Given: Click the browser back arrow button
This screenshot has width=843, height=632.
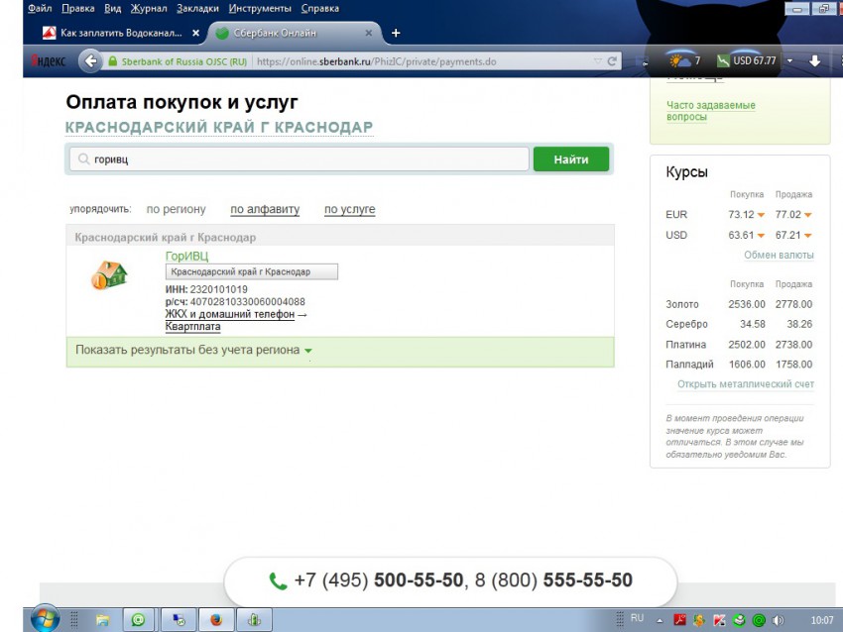Looking at the screenshot, I should click(91, 61).
